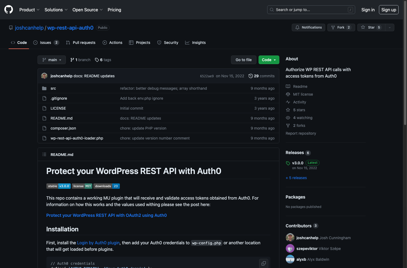
Task: Open the Projects tab
Action: pyautogui.click(x=140, y=43)
